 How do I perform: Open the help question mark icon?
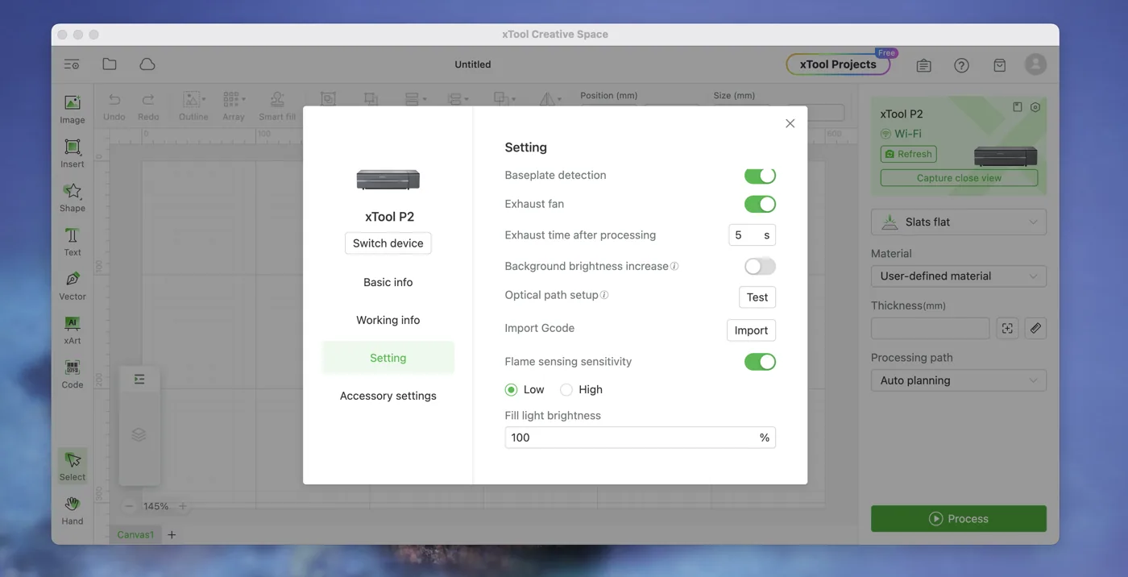(961, 65)
